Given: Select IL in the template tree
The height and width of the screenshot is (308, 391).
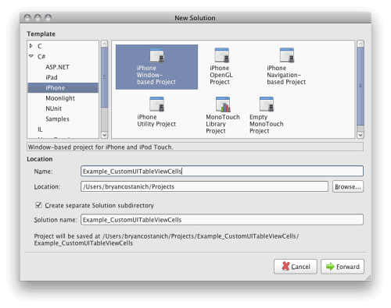Looking at the screenshot, I should (40, 129).
